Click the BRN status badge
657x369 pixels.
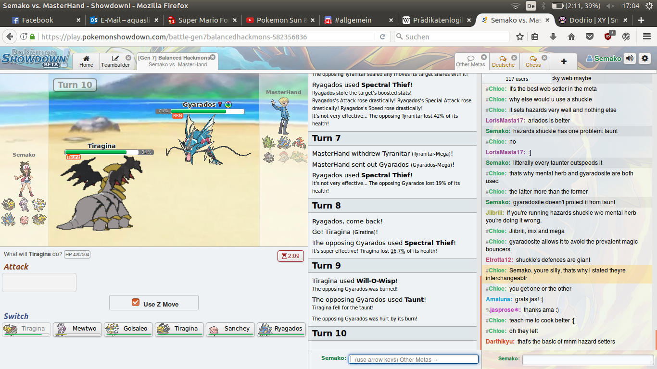(x=178, y=116)
